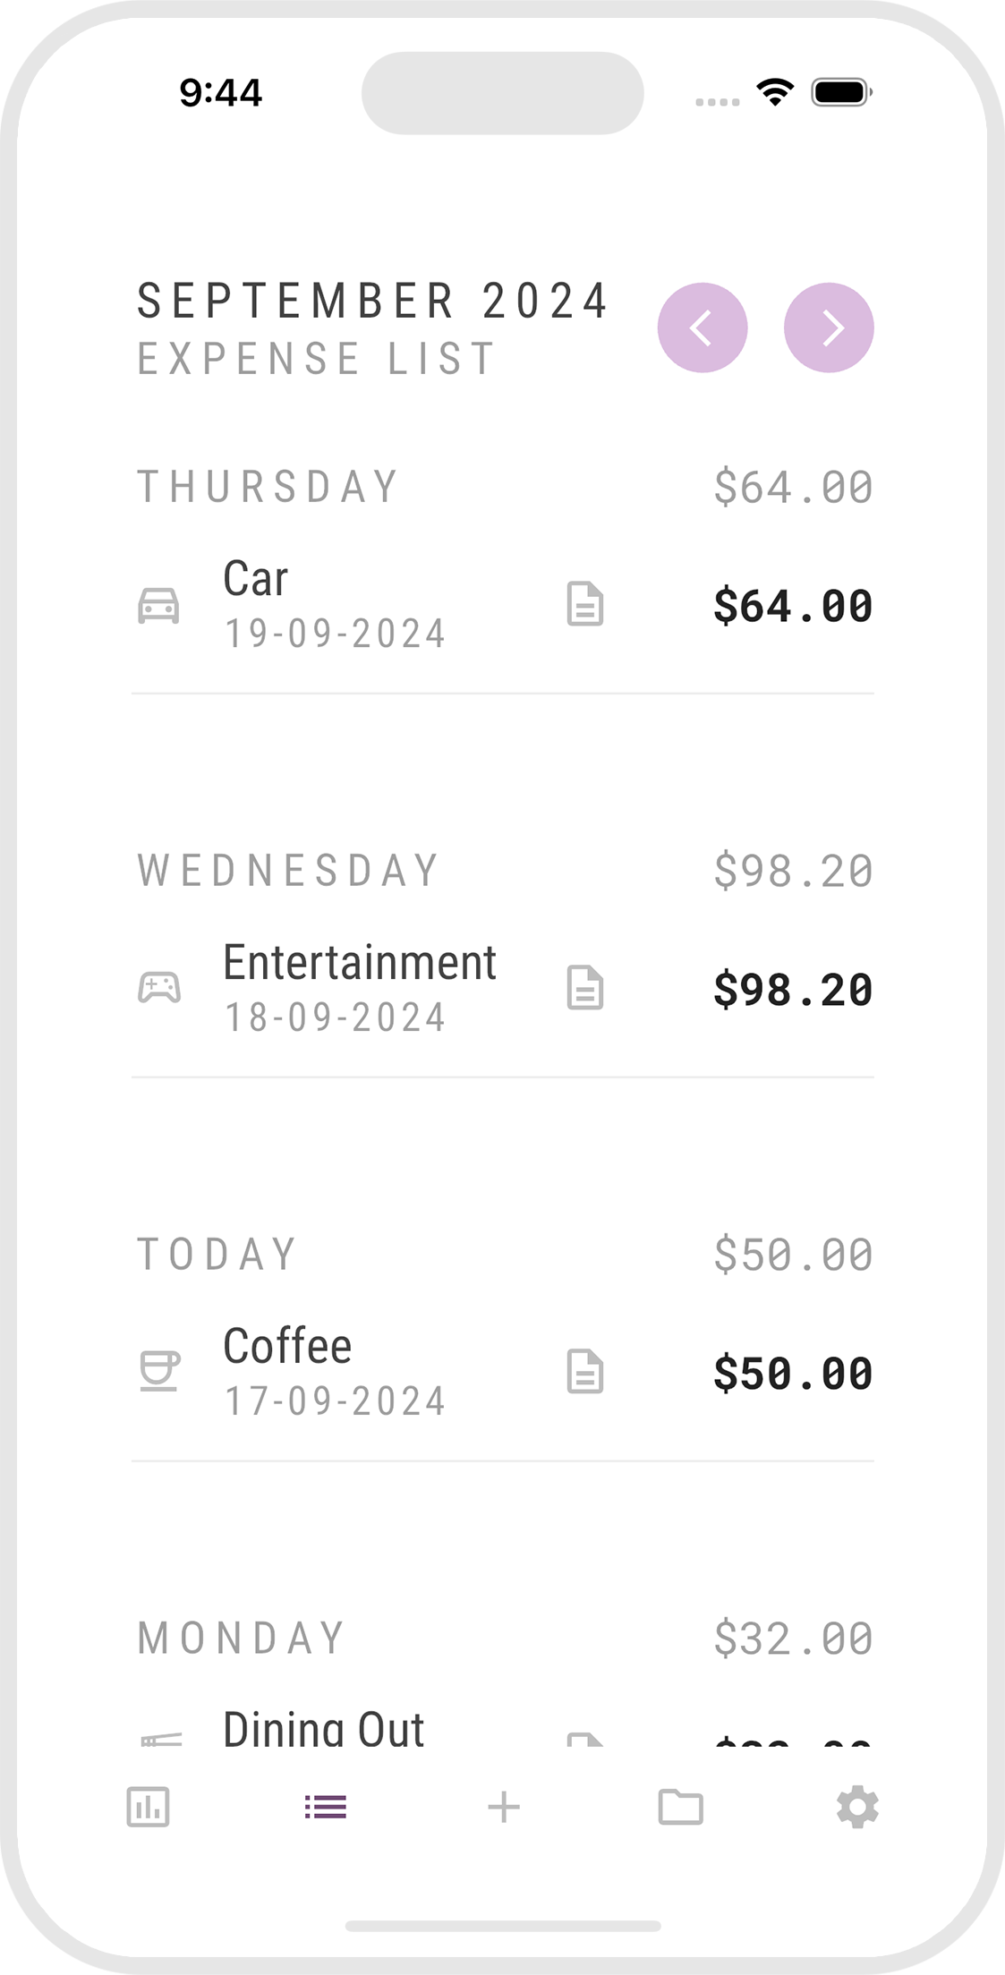
Task: Open the folder categories tab
Action: click(680, 1807)
